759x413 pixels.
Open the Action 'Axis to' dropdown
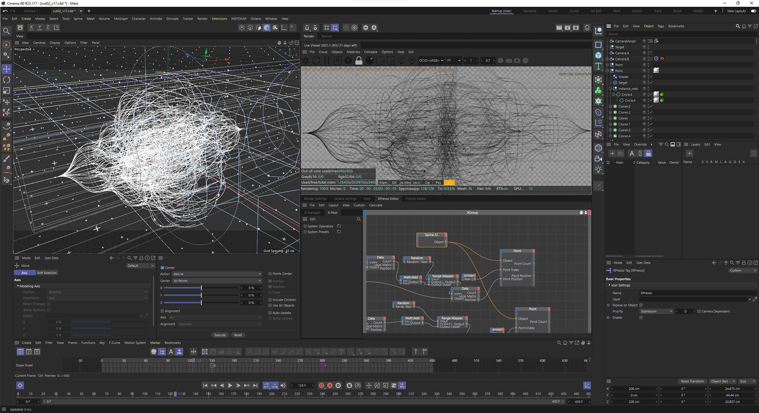(x=217, y=274)
